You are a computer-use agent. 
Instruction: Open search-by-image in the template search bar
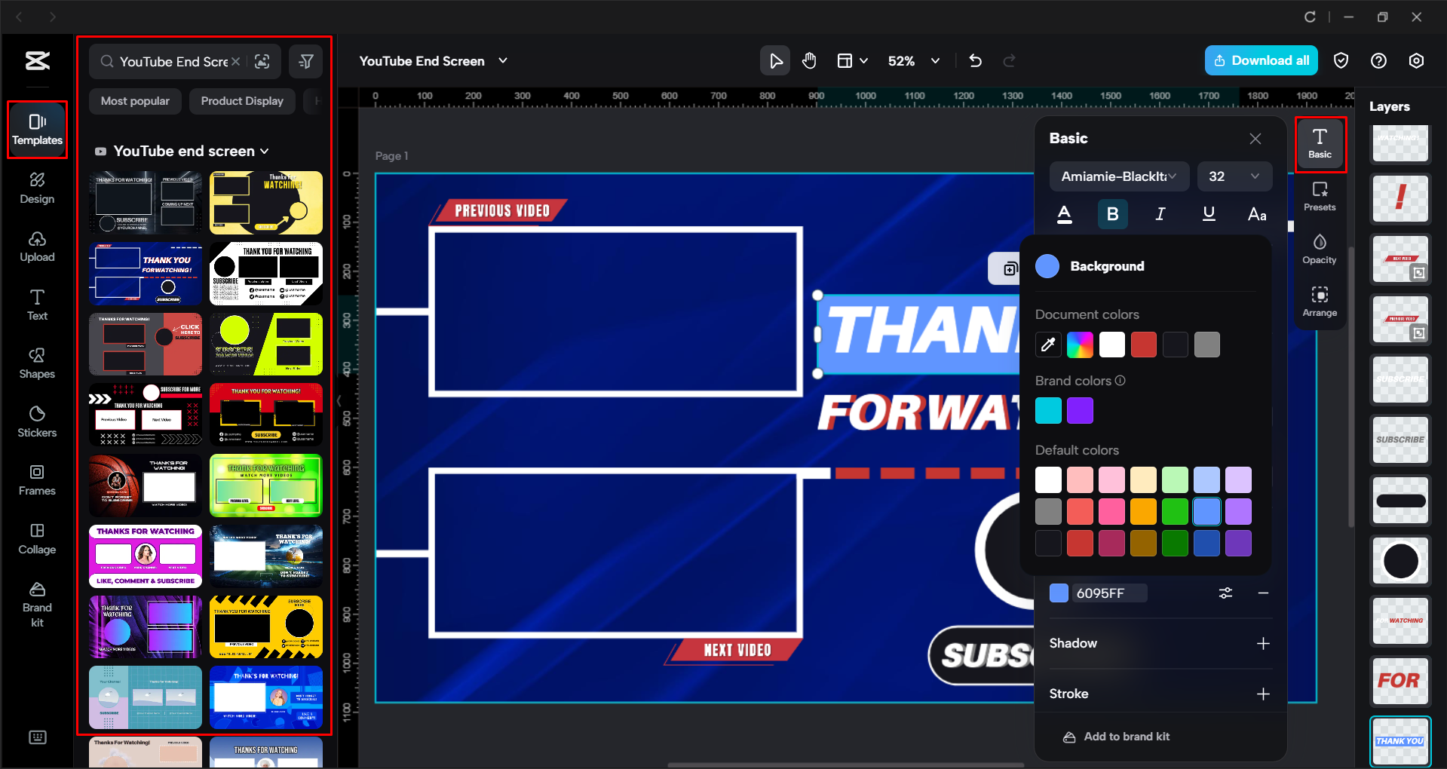tap(262, 61)
